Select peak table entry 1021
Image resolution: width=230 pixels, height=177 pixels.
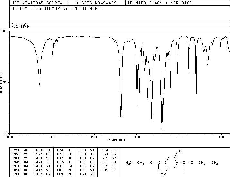pyautogui.click(x=82, y=158)
